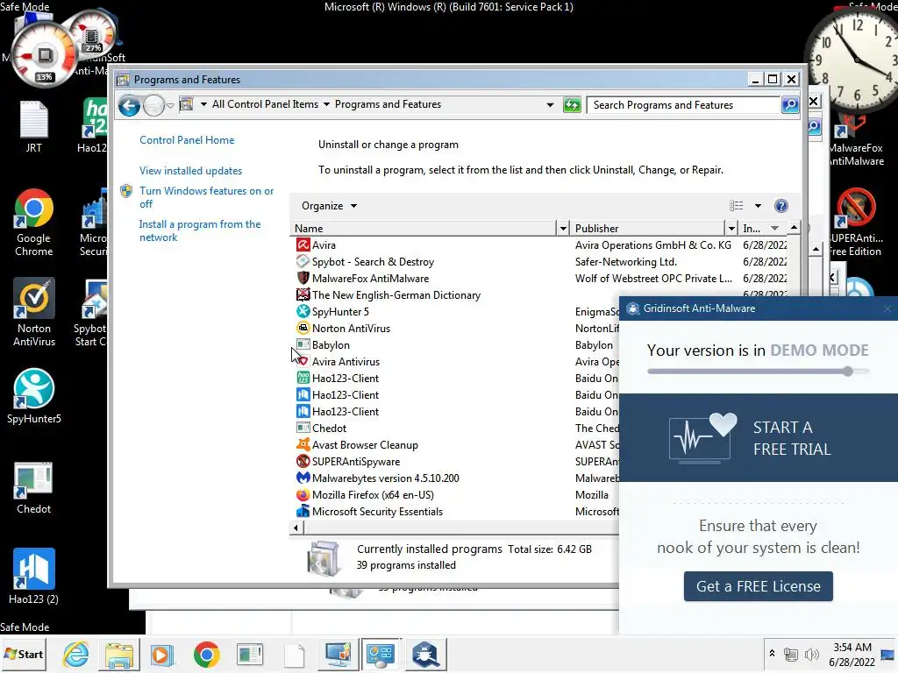898x673 pixels.
Task: Open the Control Panel Home link
Action: (187, 140)
